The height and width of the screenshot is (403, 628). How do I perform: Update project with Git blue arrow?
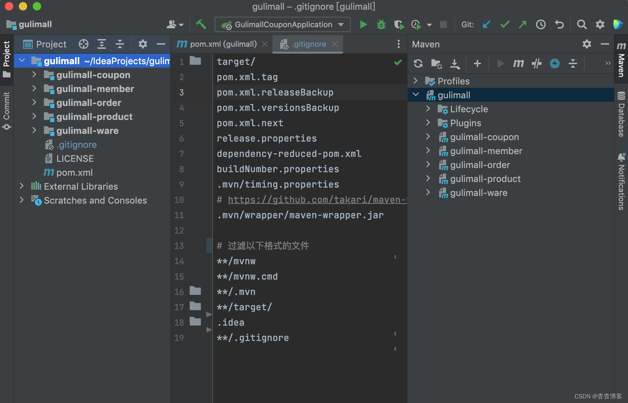point(487,24)
